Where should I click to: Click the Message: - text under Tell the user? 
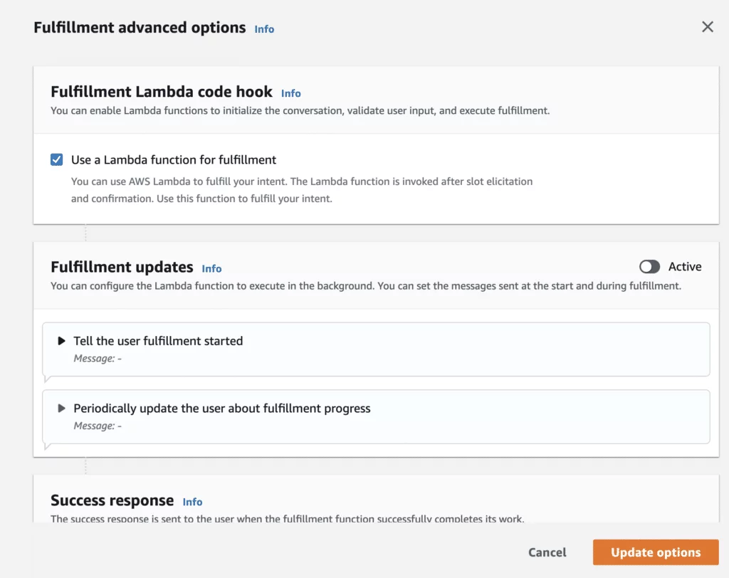[x=98, y=359]
